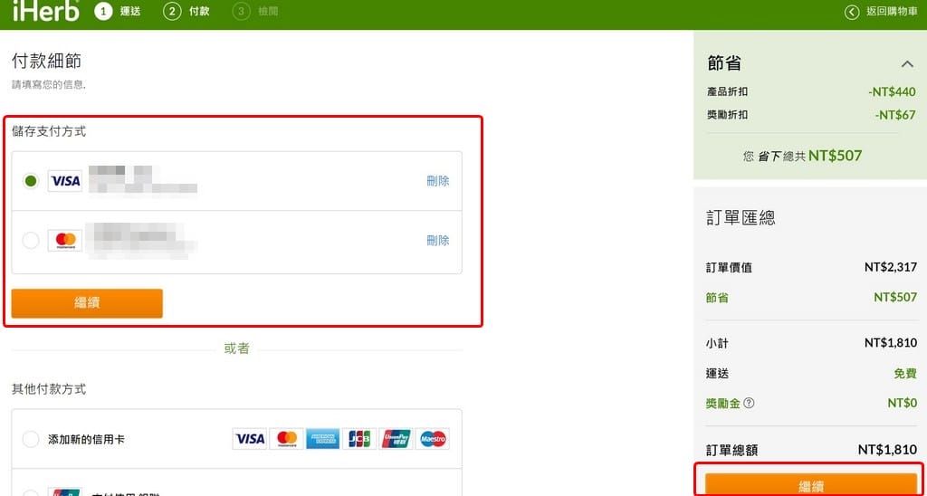This screenshot has height=496, width=927.
Task: Click the 小計 NT$1,810 value
Action: [x=891, y=343]
